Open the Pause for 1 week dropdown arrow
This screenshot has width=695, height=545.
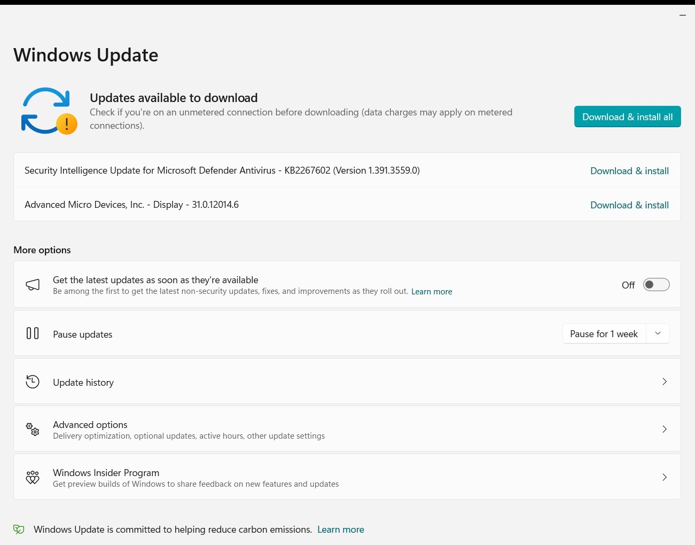658,333
